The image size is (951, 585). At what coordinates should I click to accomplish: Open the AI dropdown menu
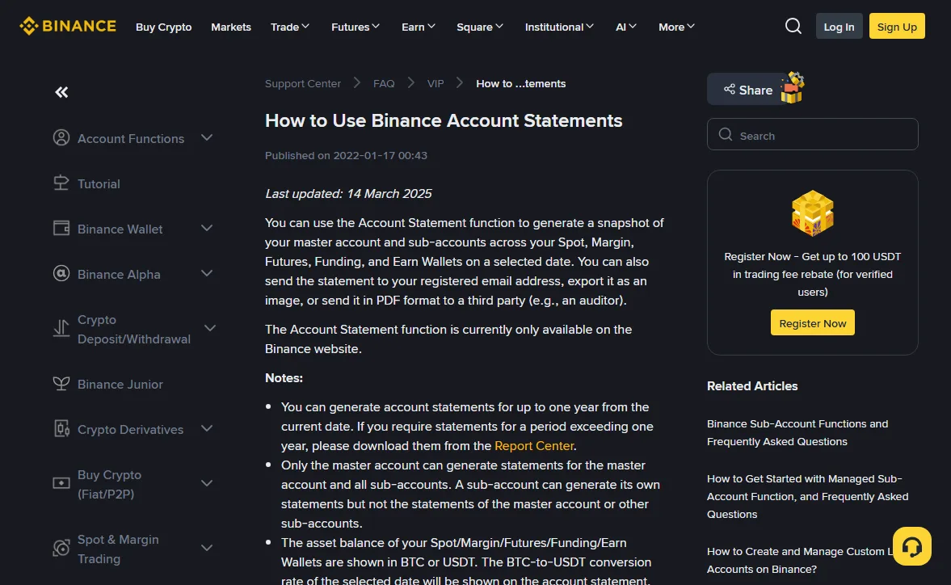tap(626, 27)
